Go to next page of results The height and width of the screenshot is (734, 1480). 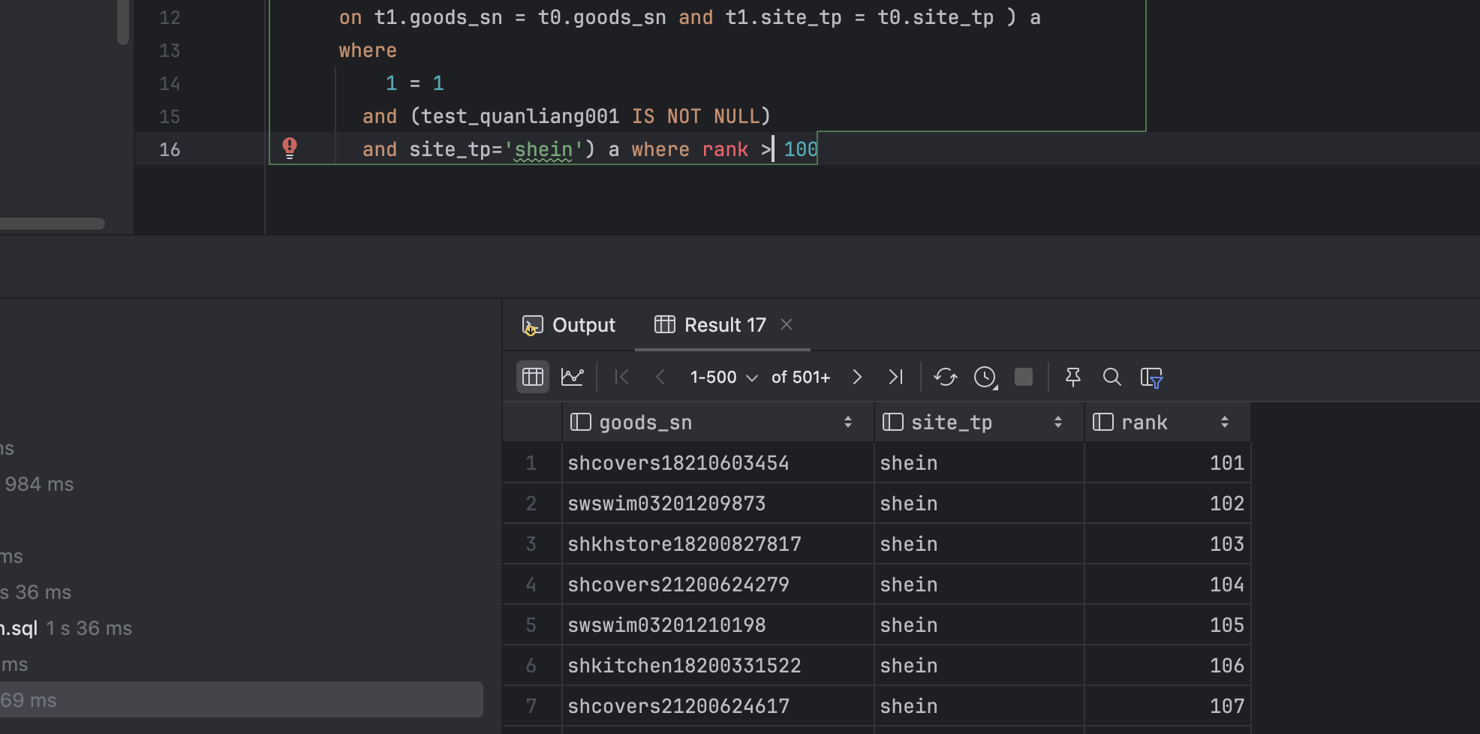857,377
